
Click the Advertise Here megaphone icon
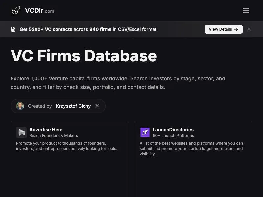(21, 132)
